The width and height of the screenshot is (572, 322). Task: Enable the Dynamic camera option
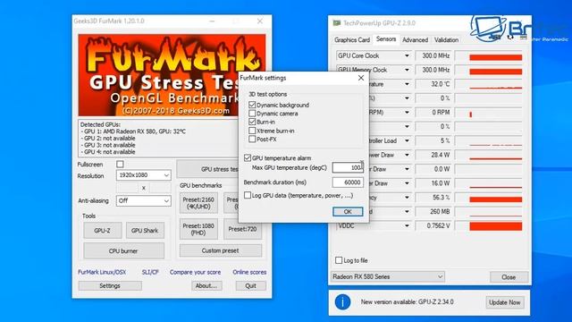point(252,114)
